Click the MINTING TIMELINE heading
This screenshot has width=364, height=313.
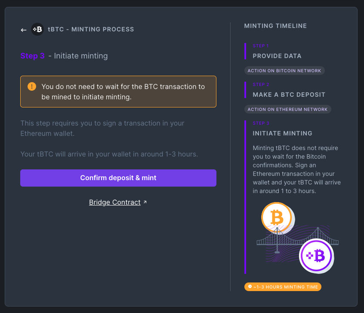tap(275, 26)
